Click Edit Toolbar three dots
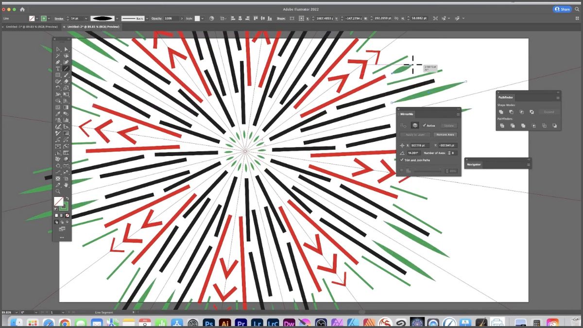Viewport: 583px width, 328px height. pos(62,237)
